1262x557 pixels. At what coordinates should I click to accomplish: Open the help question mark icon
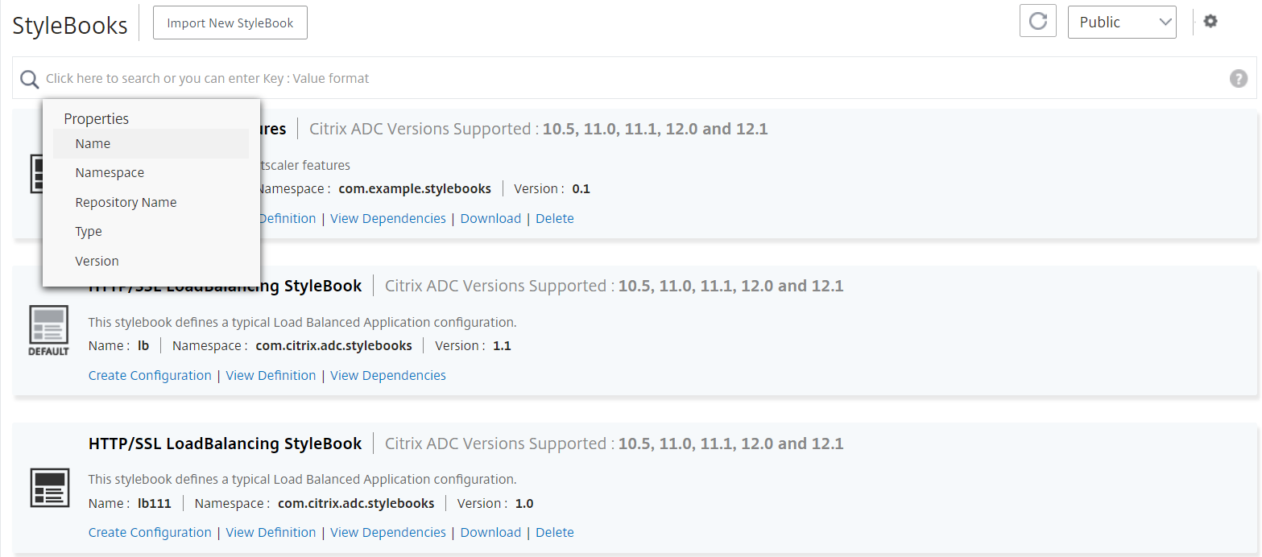coord(1239,78)
